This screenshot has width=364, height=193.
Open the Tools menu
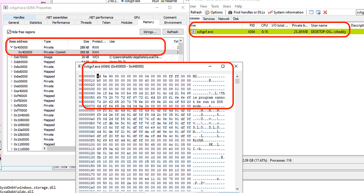pos(215,6)
